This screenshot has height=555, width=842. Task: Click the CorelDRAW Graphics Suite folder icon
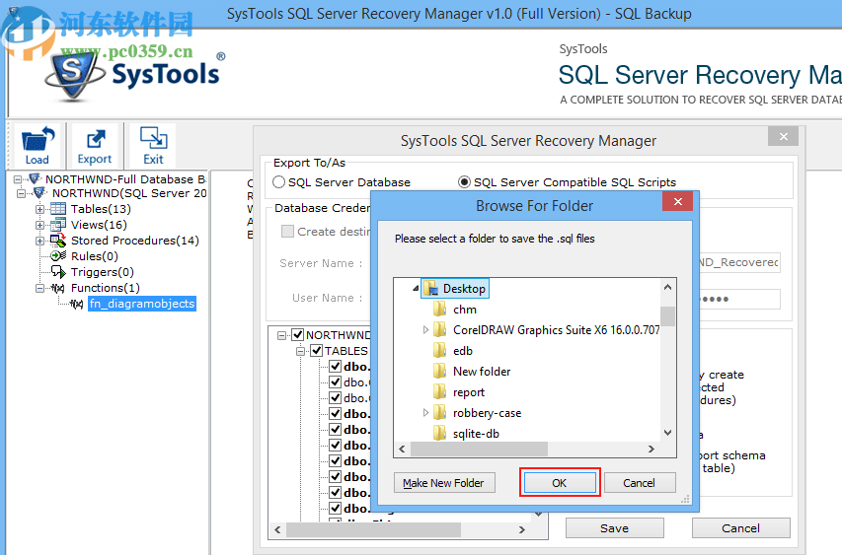[x=440, y=330]
